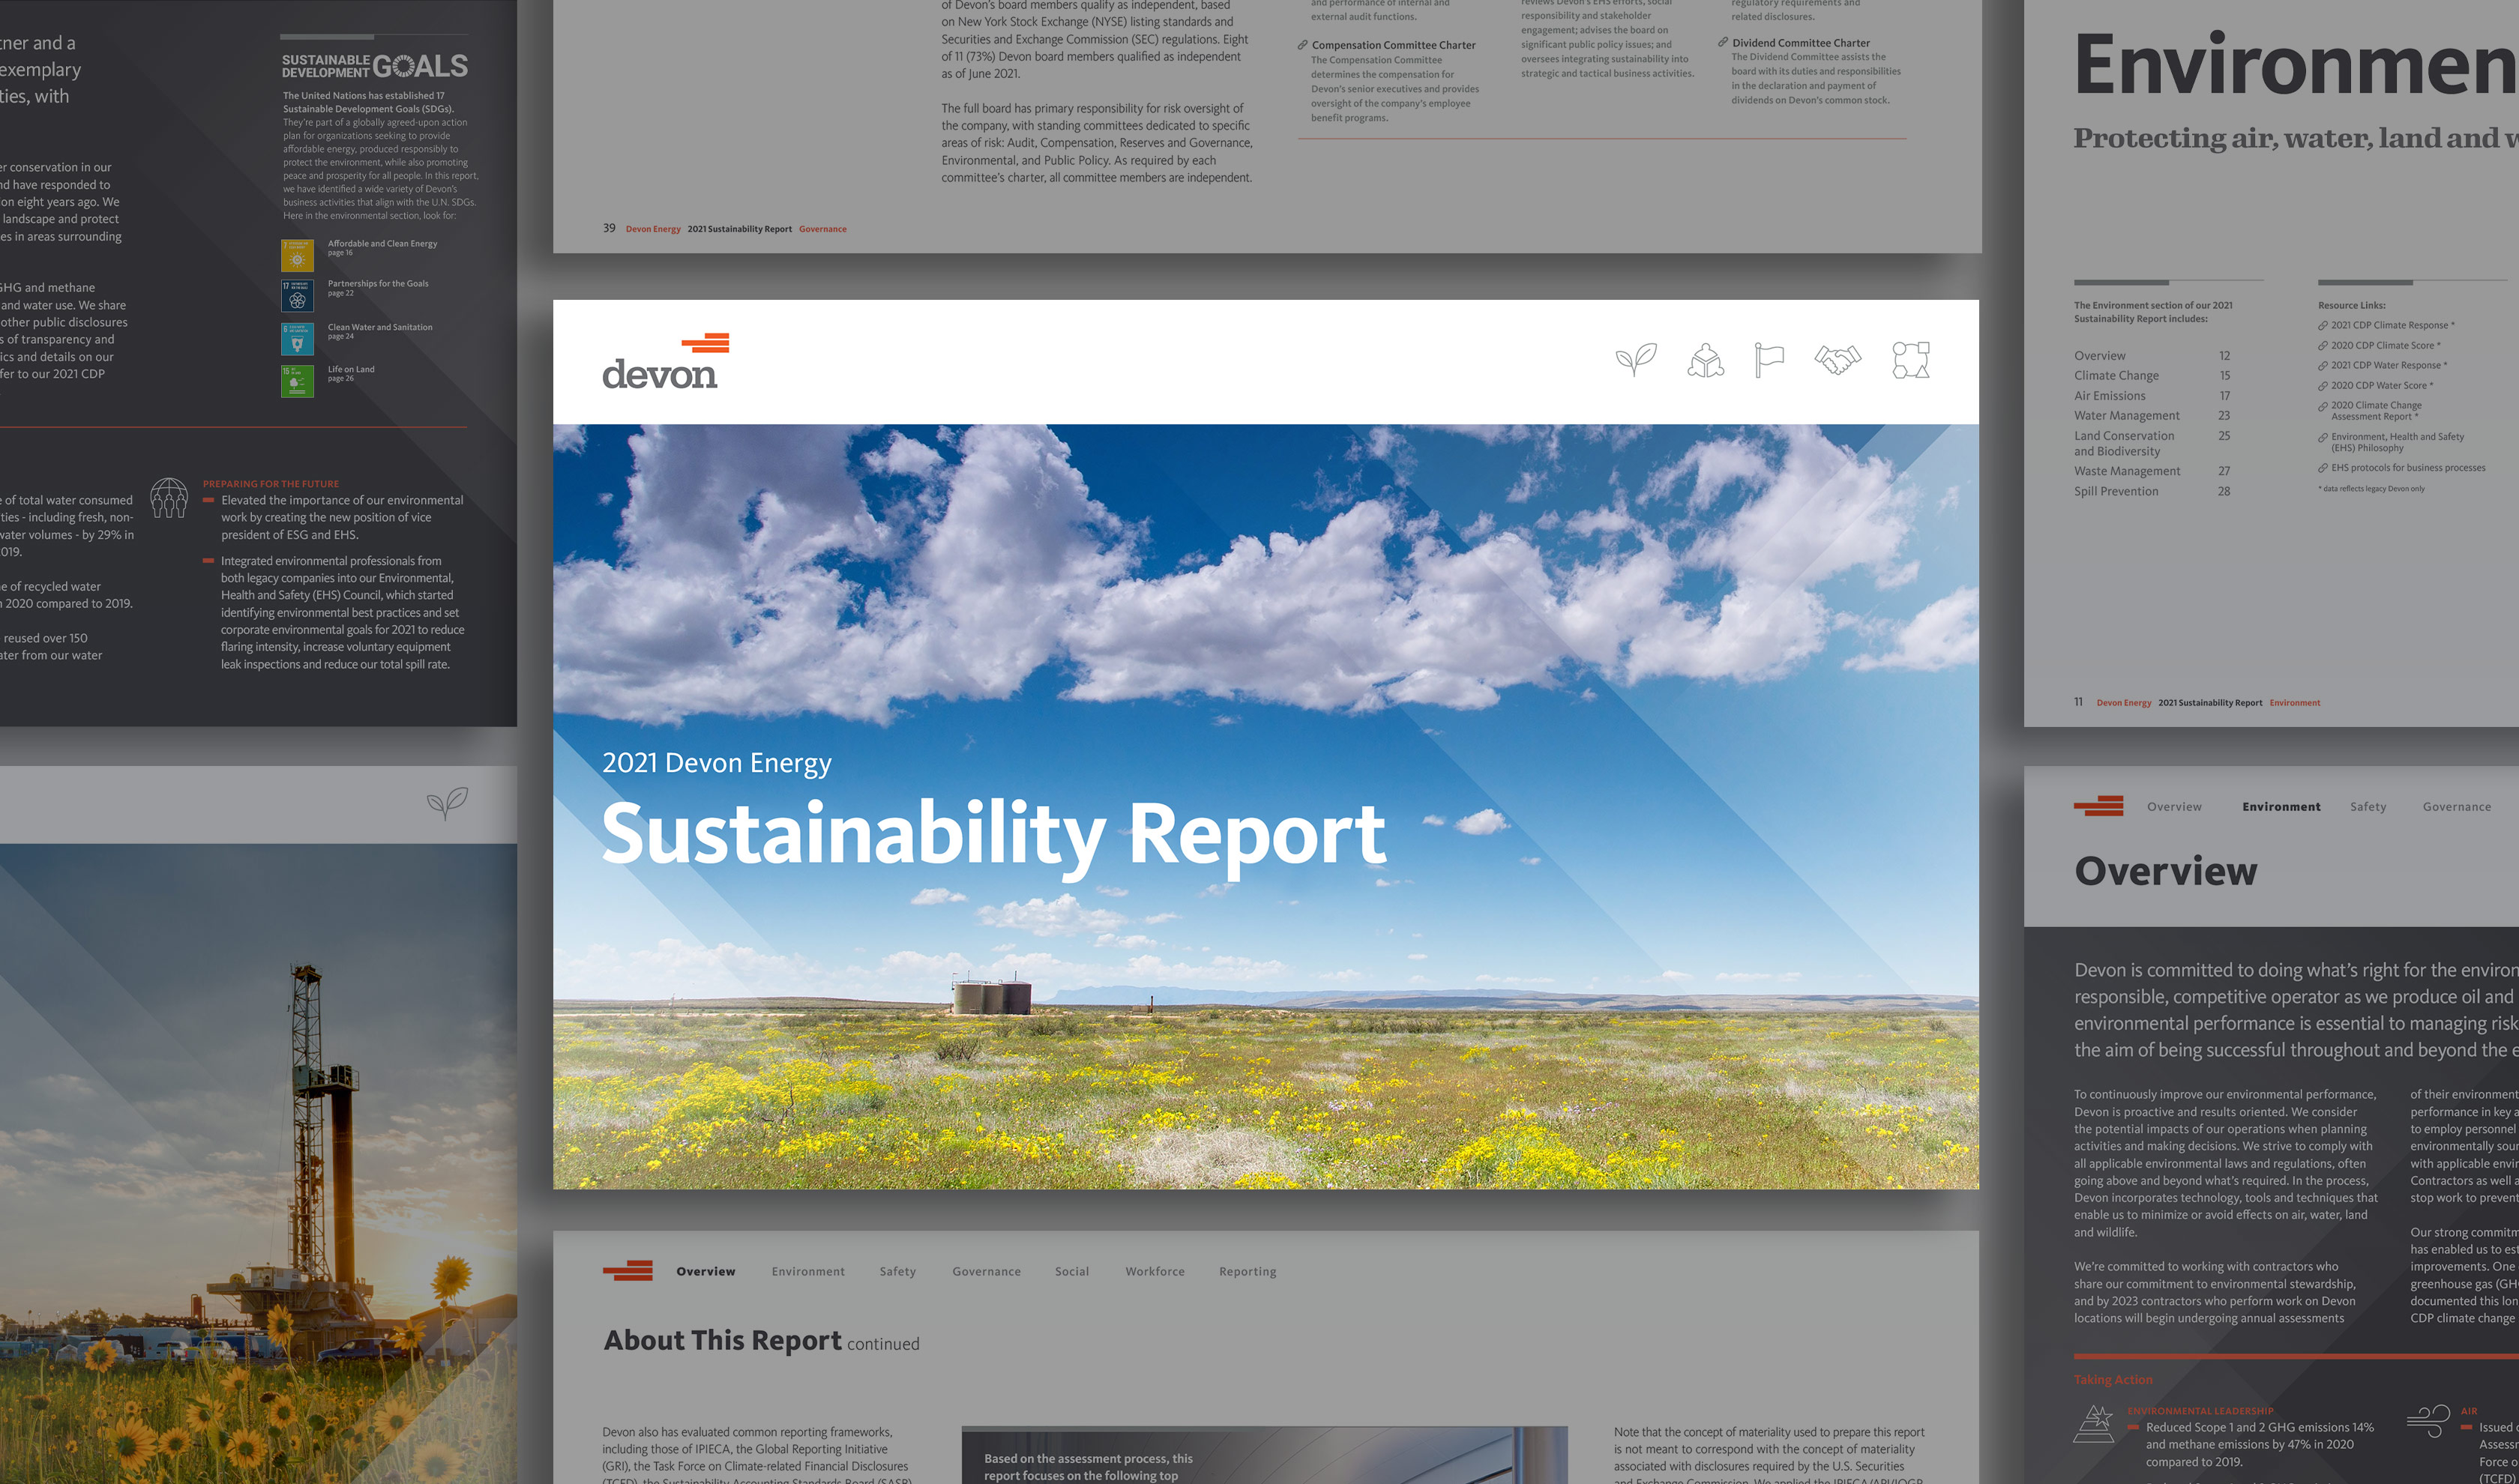Select the Safety tab on the Environment Overview page
This screenshot has height=1484, width=2519.
click(2368, 806)
